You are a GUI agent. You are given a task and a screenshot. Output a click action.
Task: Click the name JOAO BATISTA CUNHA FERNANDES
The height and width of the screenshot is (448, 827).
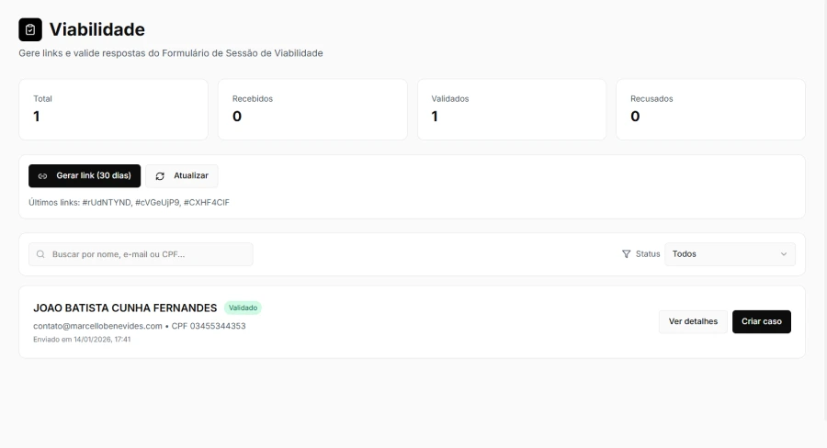[125, 308]
